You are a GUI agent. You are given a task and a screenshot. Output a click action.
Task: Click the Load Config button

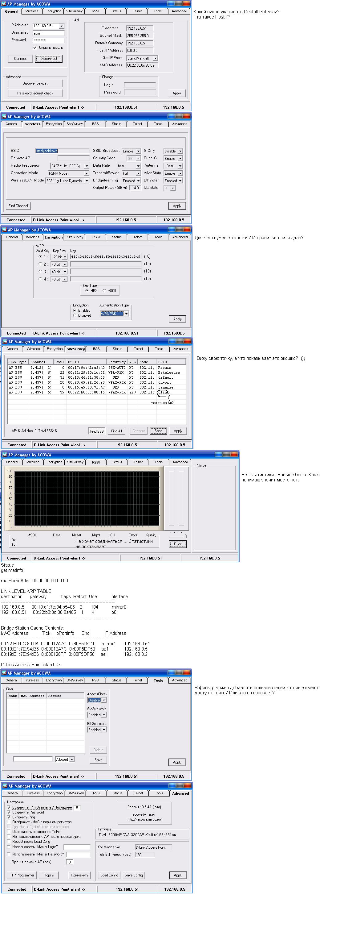[109, 875]
